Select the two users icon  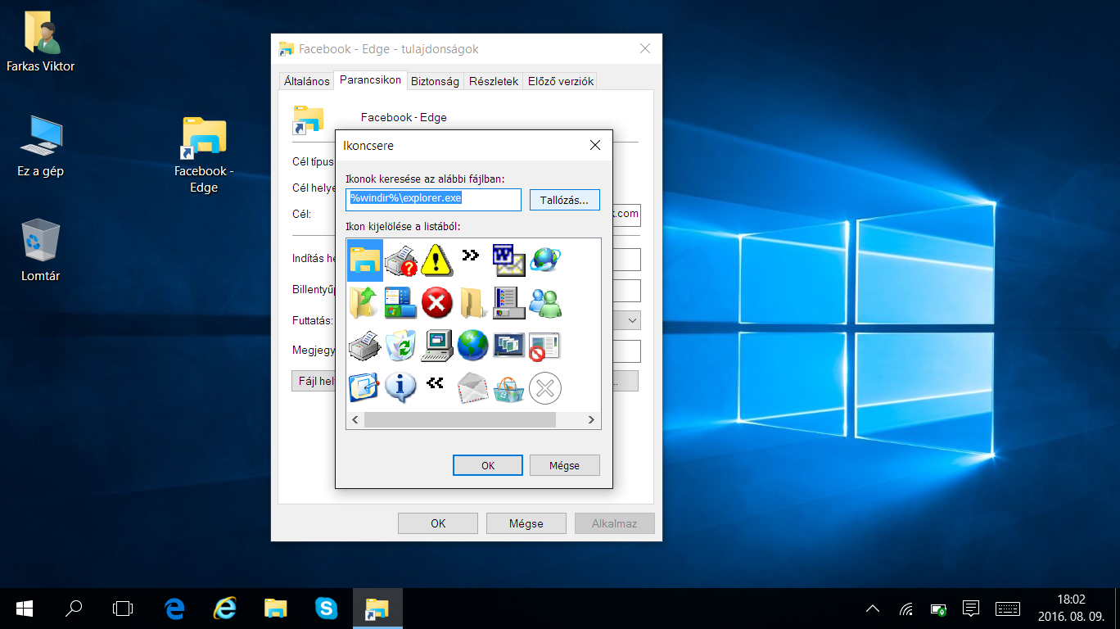coord(544,302)
